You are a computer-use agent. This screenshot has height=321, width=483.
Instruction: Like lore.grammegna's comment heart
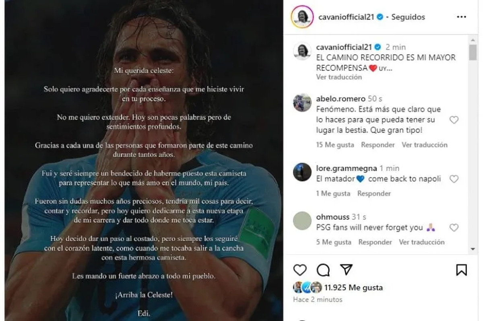pos(454,179)
